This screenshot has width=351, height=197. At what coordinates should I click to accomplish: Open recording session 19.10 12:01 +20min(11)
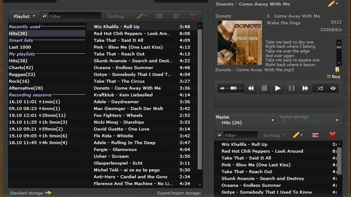point(47,115)
